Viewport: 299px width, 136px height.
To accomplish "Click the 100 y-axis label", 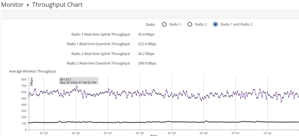I will coord(24,124).
